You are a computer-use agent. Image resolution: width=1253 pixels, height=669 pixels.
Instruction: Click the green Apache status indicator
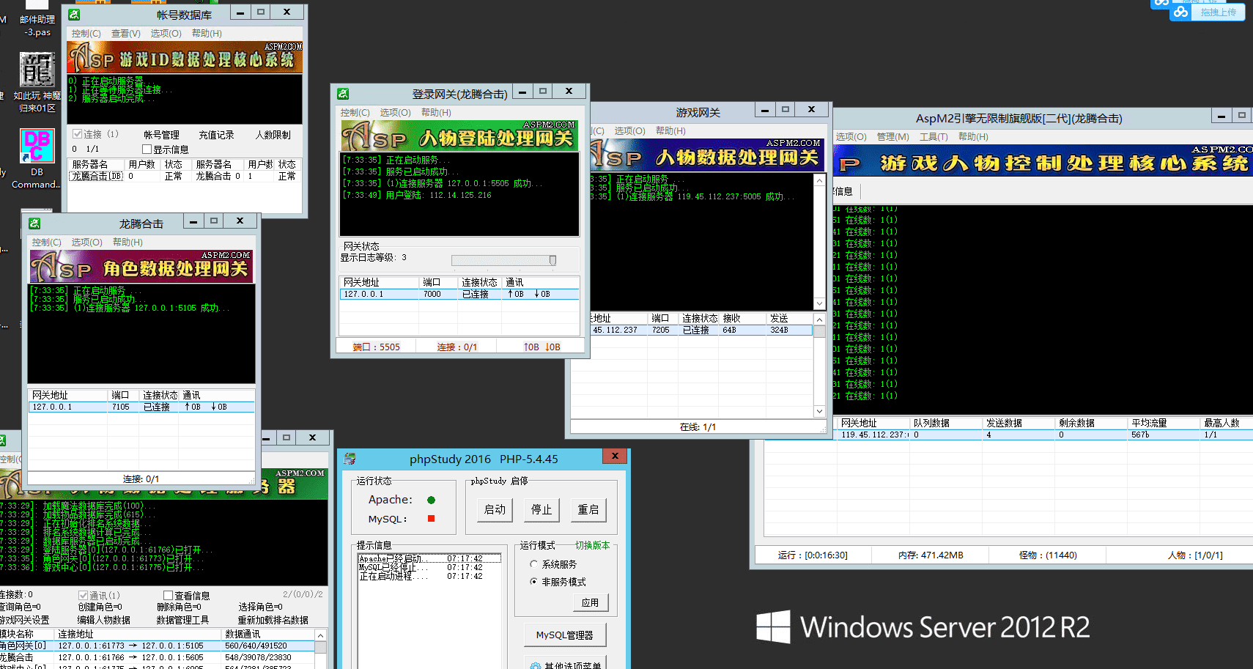(x=431, y=500)
